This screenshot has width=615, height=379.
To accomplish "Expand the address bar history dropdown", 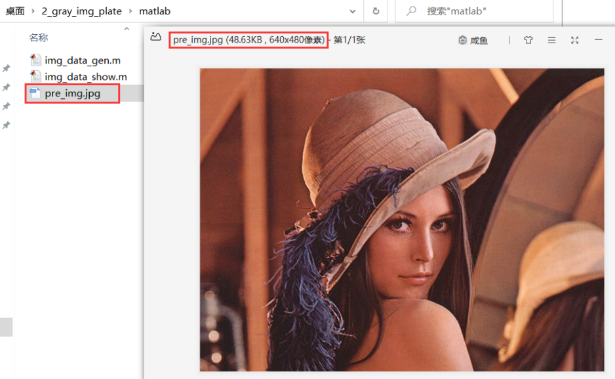I will 353,11.
